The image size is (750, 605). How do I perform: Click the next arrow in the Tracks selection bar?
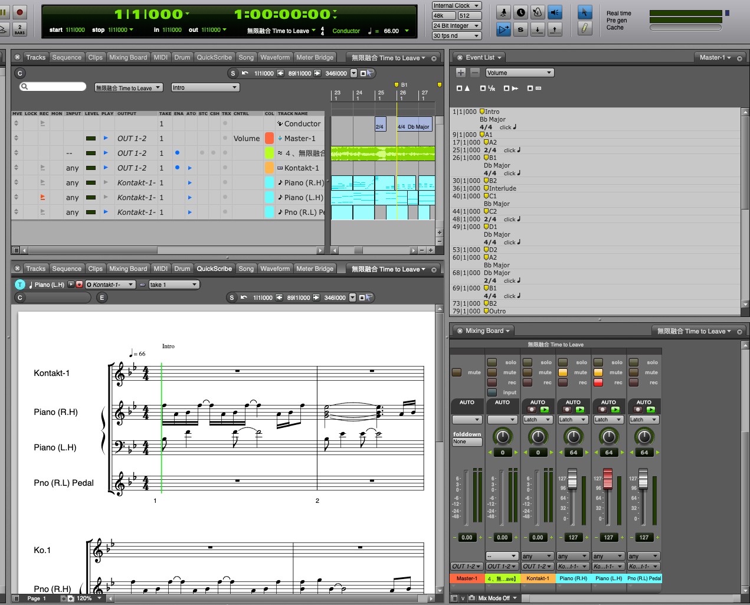coord(317,73)
